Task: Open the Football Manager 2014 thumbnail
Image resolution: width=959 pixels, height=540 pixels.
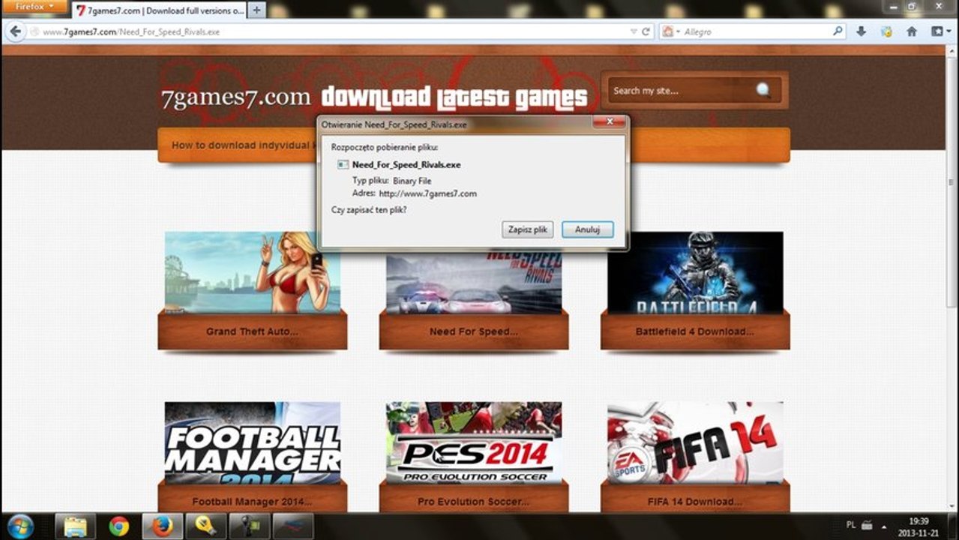Action: [x=253, y=442]
